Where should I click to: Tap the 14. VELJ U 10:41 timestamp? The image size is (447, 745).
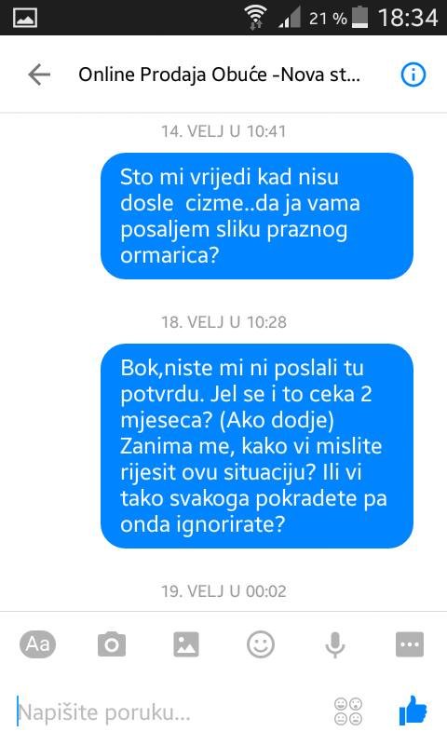click(x=223, y=131)
